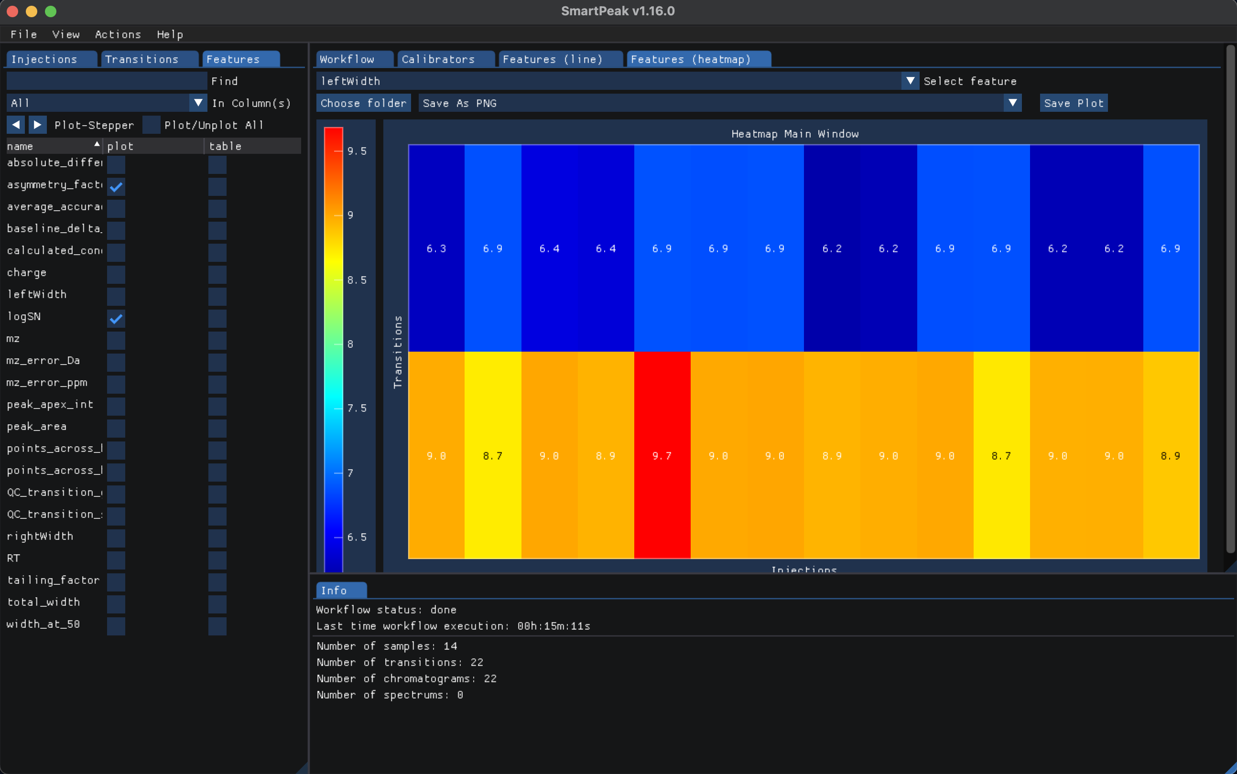Image resolution: width=1237 pixels, height=774 pixels.
Task: Click the calculated_concentration feature name
Action: [55, 251]
